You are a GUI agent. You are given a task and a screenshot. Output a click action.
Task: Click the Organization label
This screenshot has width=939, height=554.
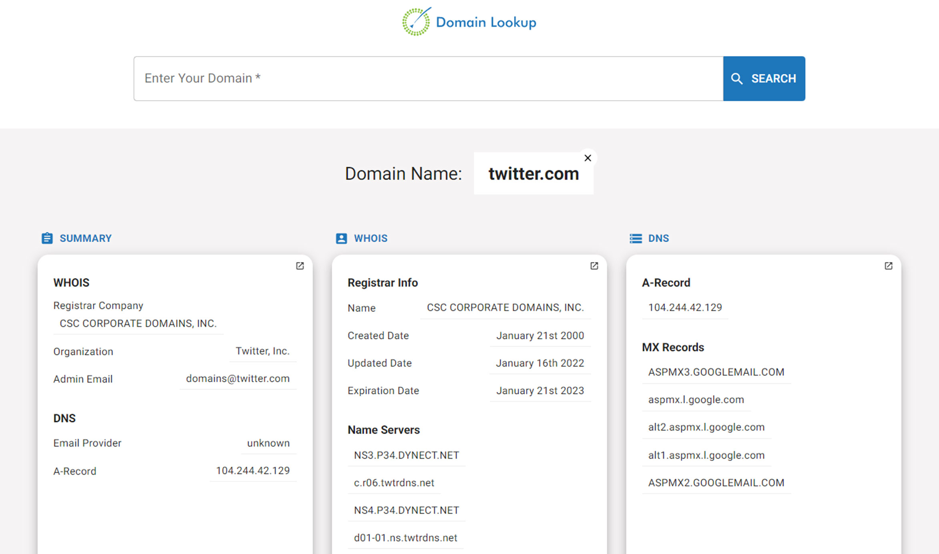point(83,351)
